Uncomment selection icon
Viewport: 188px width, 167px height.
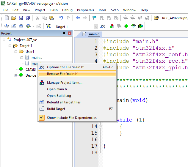click(147, 18)
